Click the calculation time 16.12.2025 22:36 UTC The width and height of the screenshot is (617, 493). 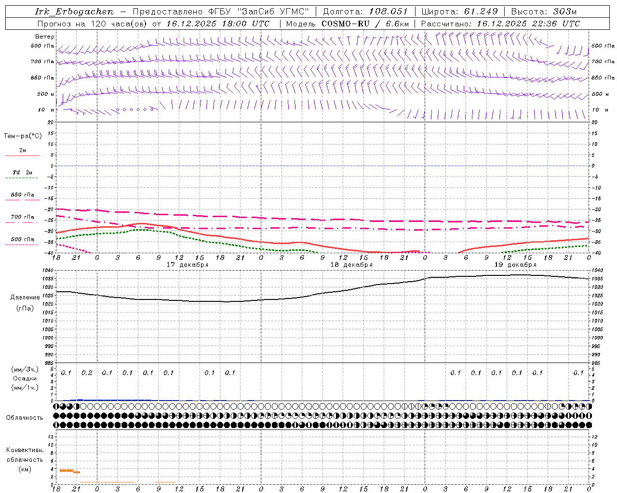pos(528,24)
